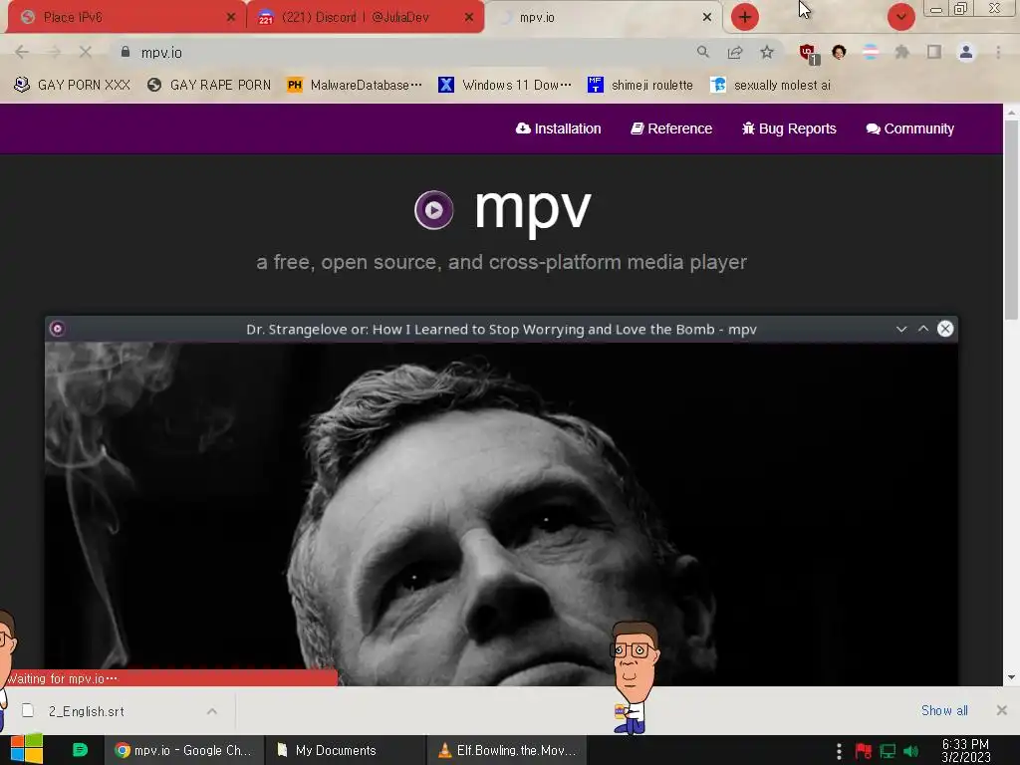
Task: Open the Chrome profile button
Action: point(966,52)
